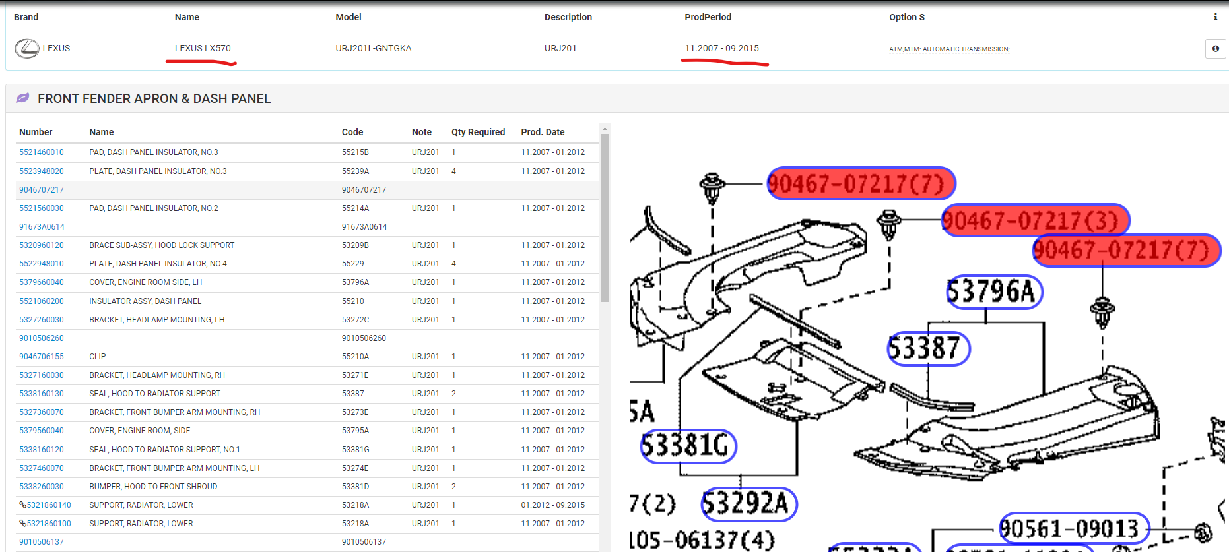The height and width of the screenshot is (552, 1229).
Task: Click the Code column header
Action: coord(352,132)
